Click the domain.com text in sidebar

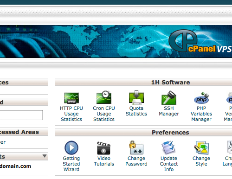tap(15, 166)
